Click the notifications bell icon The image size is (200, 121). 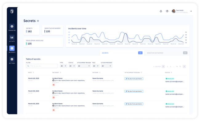click(161, 11)
